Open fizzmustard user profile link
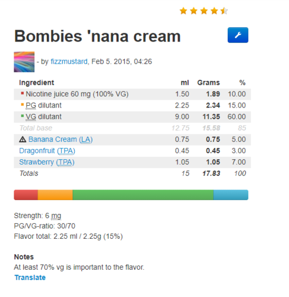The image size is (289, 297). 69,62
